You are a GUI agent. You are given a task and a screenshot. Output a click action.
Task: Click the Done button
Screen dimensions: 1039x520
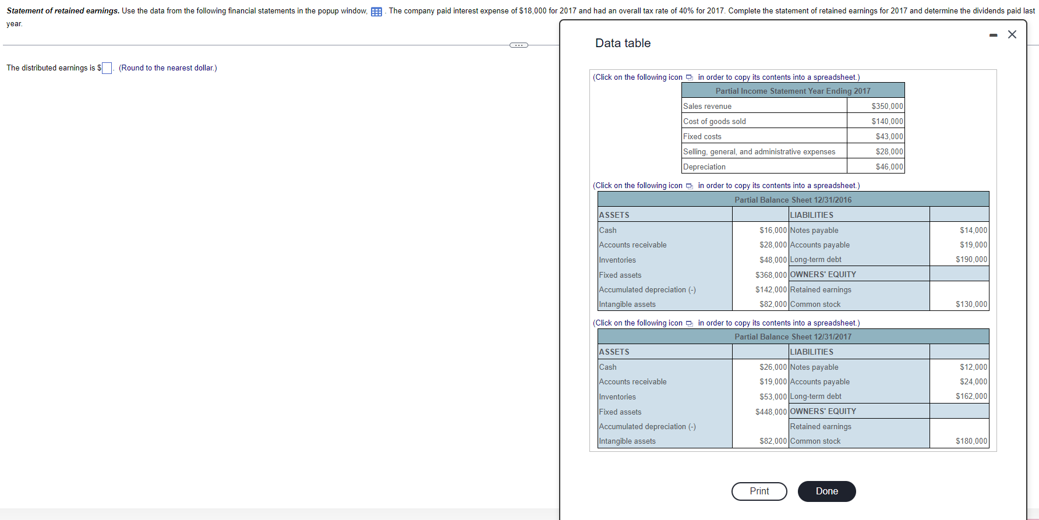coord(826,491)
